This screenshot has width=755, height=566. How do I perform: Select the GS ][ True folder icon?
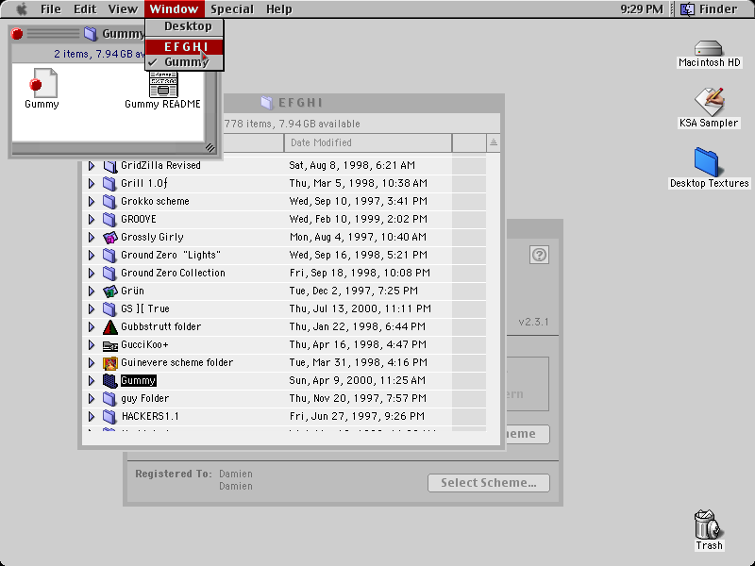coord(110,309)
